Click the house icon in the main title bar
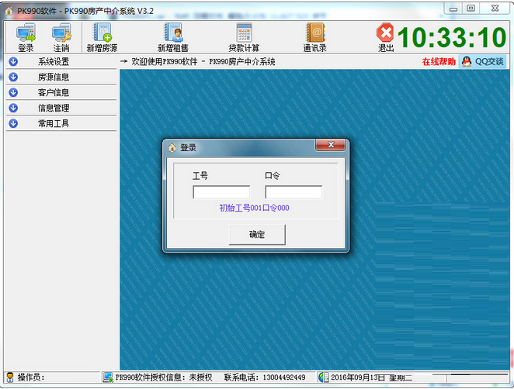 [9, 11]
